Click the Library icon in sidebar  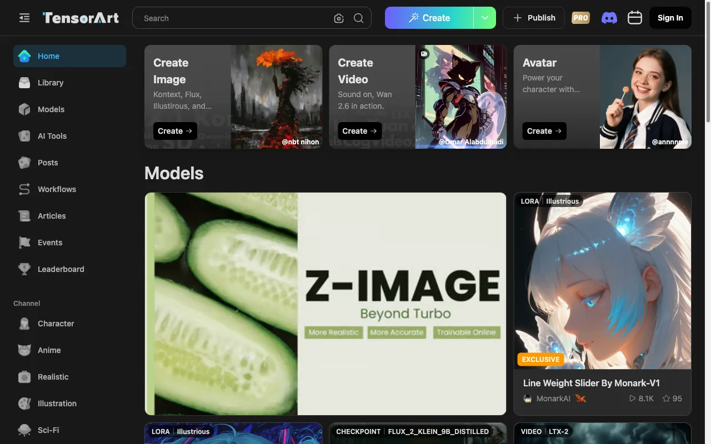coord(24,83)
